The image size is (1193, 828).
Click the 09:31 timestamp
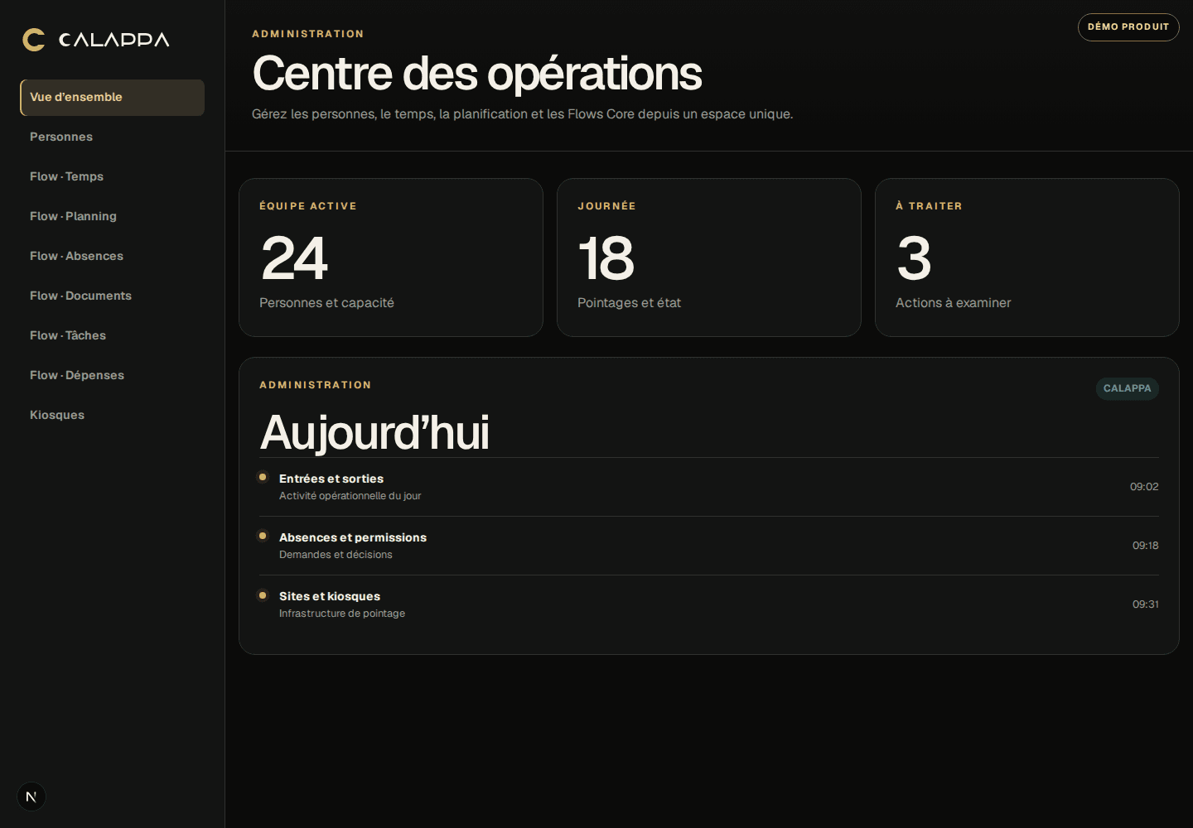click(1146, 604)
